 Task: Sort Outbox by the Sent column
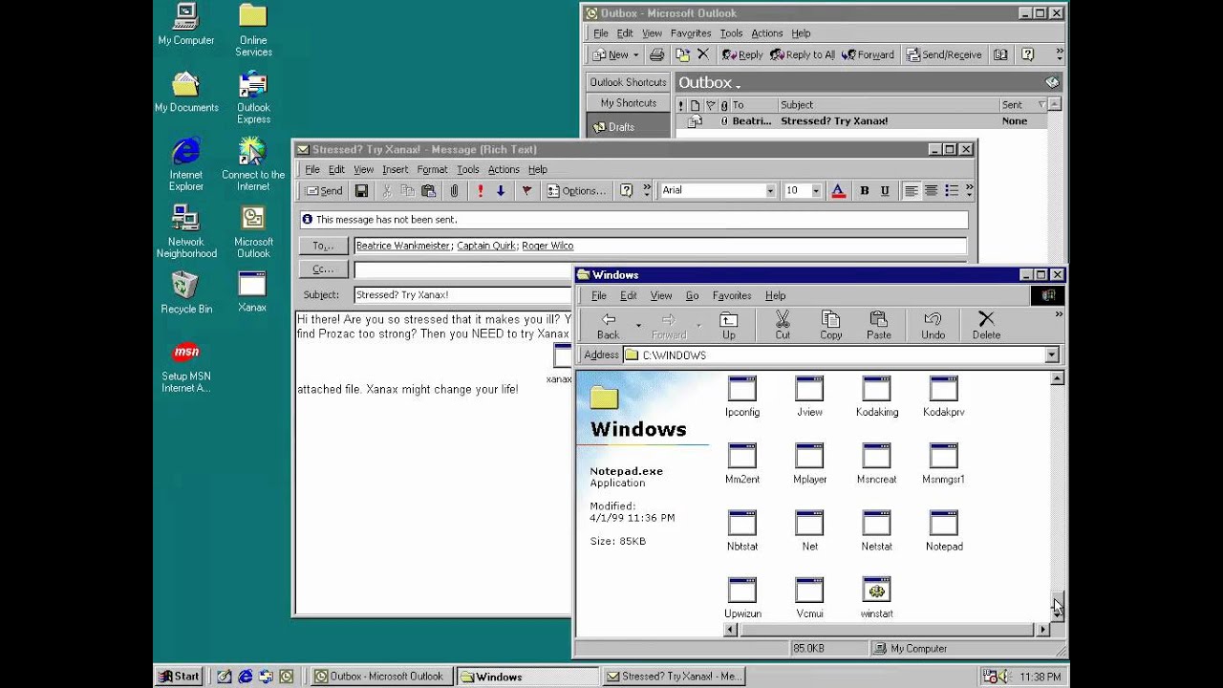[x=1022, y=105]
